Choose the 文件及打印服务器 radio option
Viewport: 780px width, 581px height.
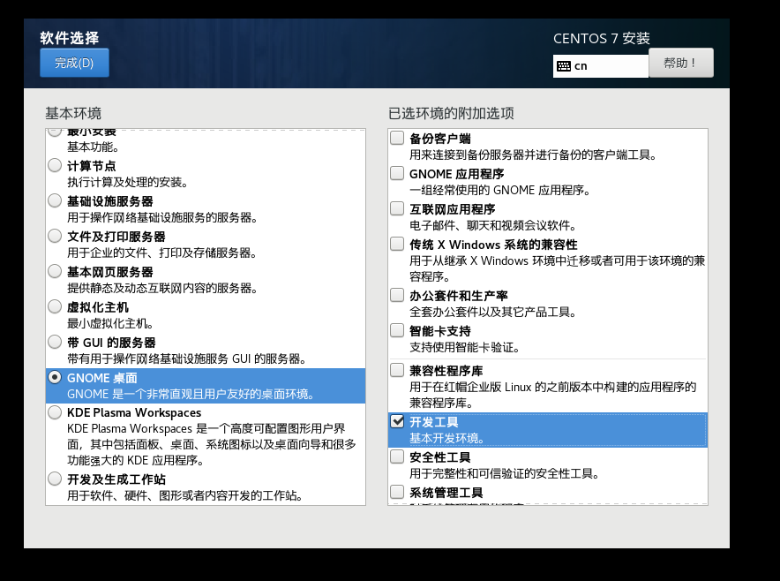(55, 236)
